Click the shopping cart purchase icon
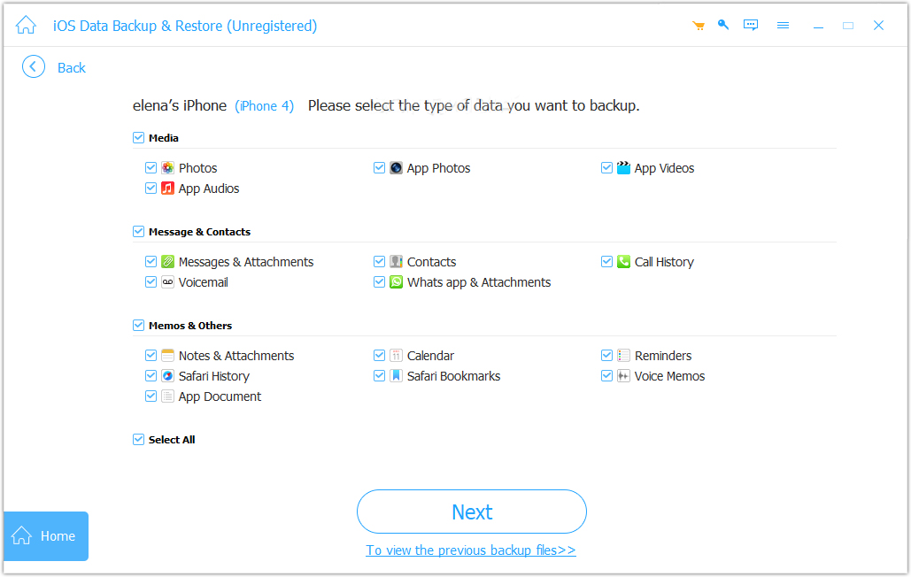The image size is (911, 577). [x=699, y=26]
